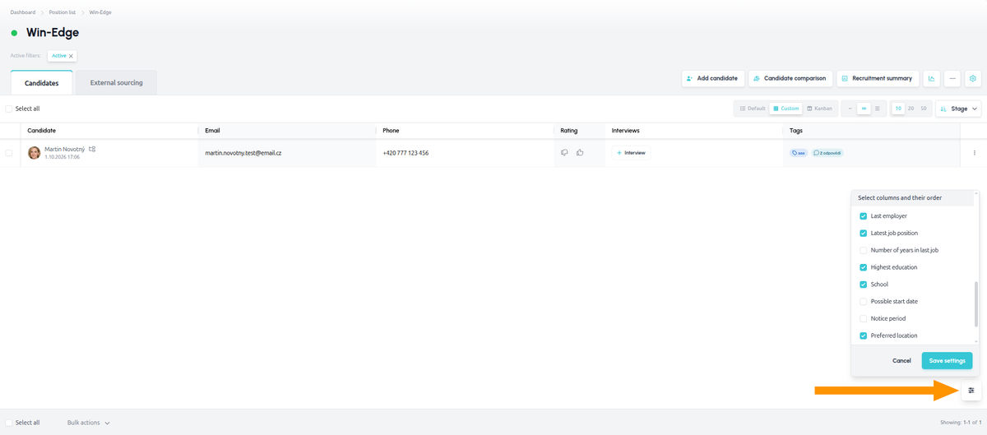This screenshot has height=435, width=987.
Task: Click the Interviews column header
Action: tap(625, 130)
